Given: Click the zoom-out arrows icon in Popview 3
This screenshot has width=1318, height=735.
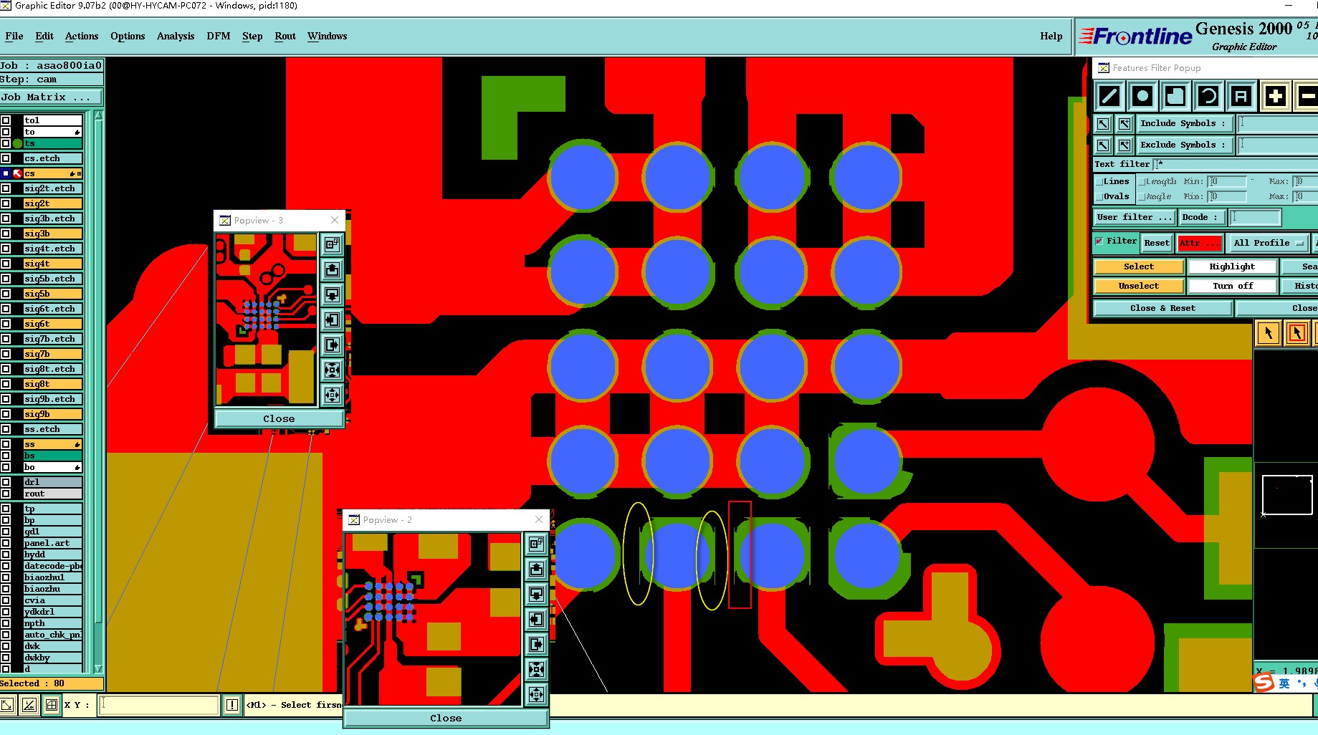Looking at the screenshot, I should point(332,395).
